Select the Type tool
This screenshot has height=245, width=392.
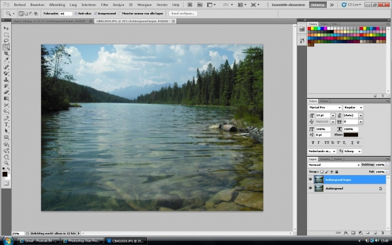7,125
